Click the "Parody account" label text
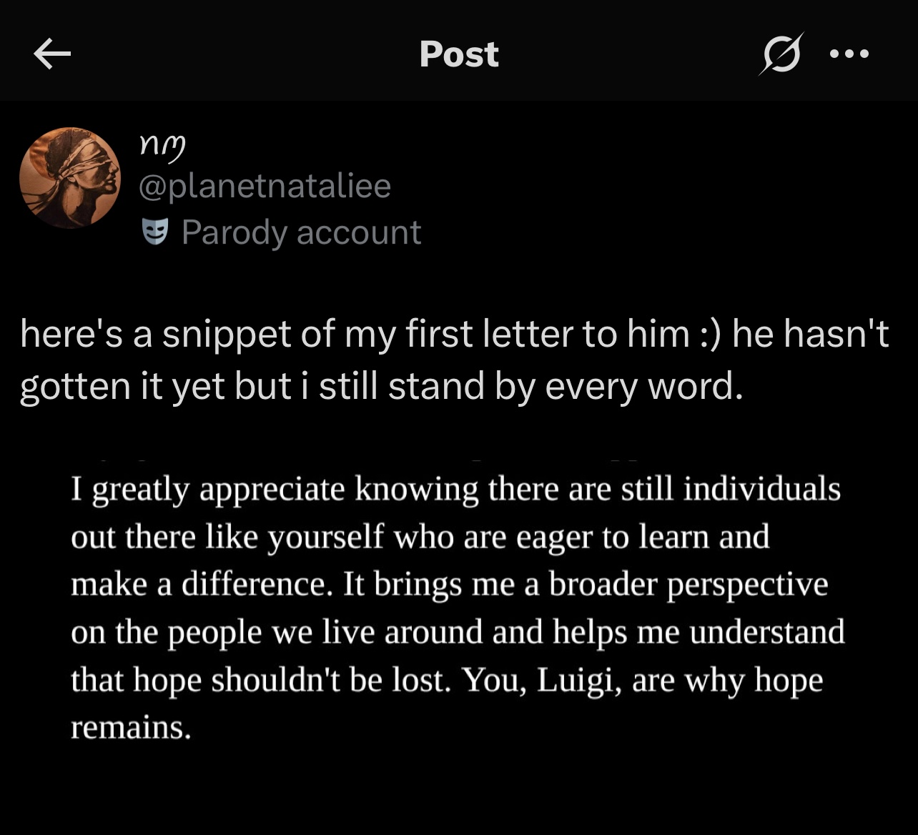This screenshot has height=835, width=918. pyautogui.click(x=301, y=232)
